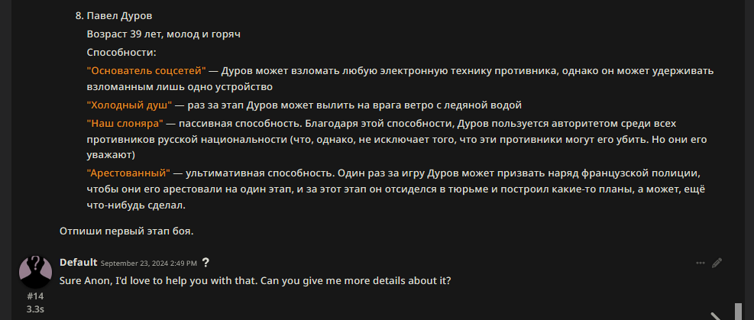The width and height of the screenshot is (754, 320).
Task: Click the orange "Холодный душ" text
Action: click(129, 105)
